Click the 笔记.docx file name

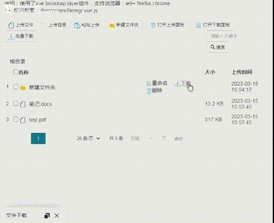coord(41,104)
